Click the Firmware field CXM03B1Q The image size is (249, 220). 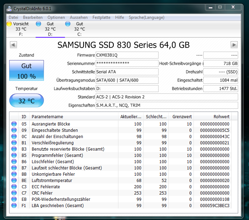point(127,55)
